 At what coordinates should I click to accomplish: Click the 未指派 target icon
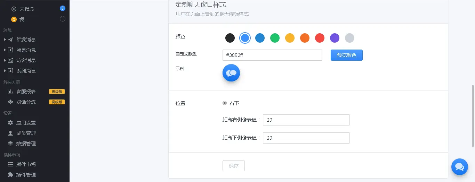14,9
